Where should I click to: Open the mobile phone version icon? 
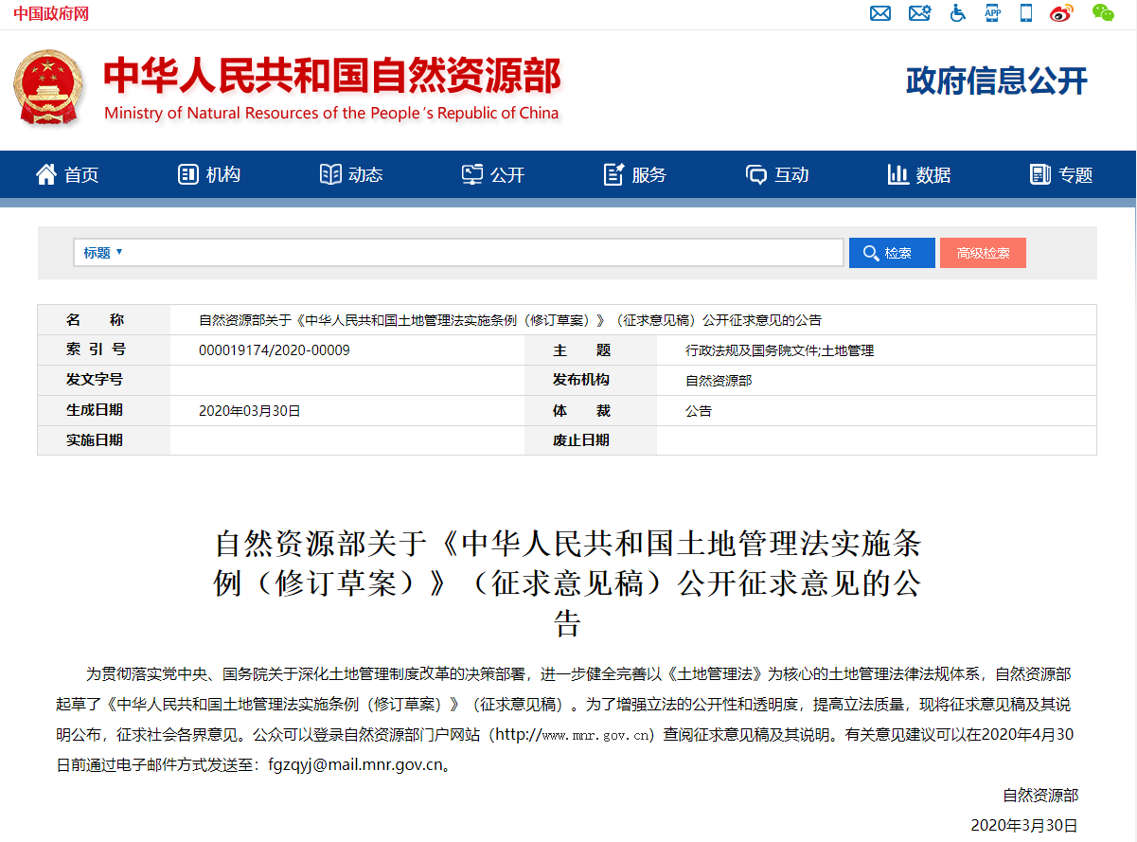point(1025,12)
